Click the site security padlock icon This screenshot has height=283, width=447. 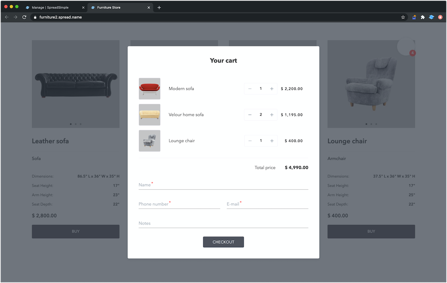click(35, 17)
